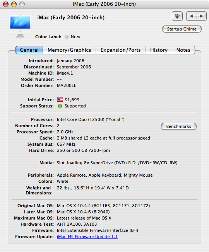Click the yellow minimize window button

click(x=14, y=4)
